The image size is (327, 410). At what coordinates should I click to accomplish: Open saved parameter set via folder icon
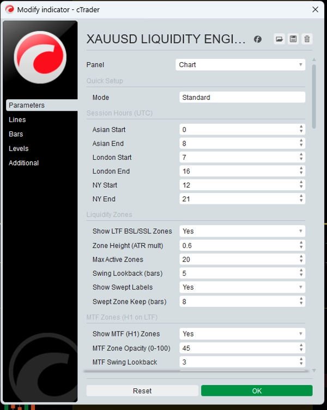pyautogui.click(x=279, y=39)
